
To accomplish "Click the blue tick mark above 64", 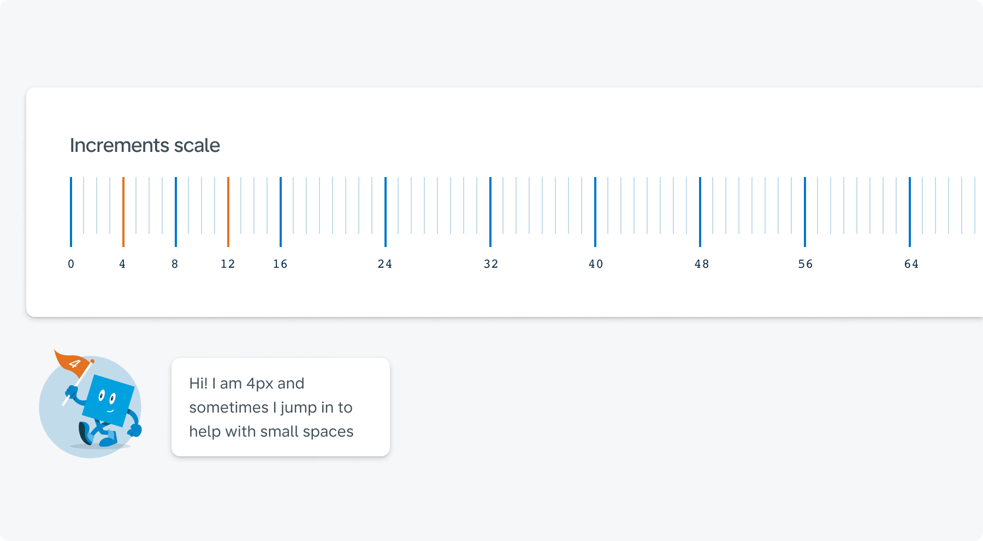I will (910, 212).
